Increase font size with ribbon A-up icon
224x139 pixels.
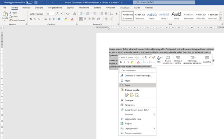pyautogui.click(x=58, y=14)
